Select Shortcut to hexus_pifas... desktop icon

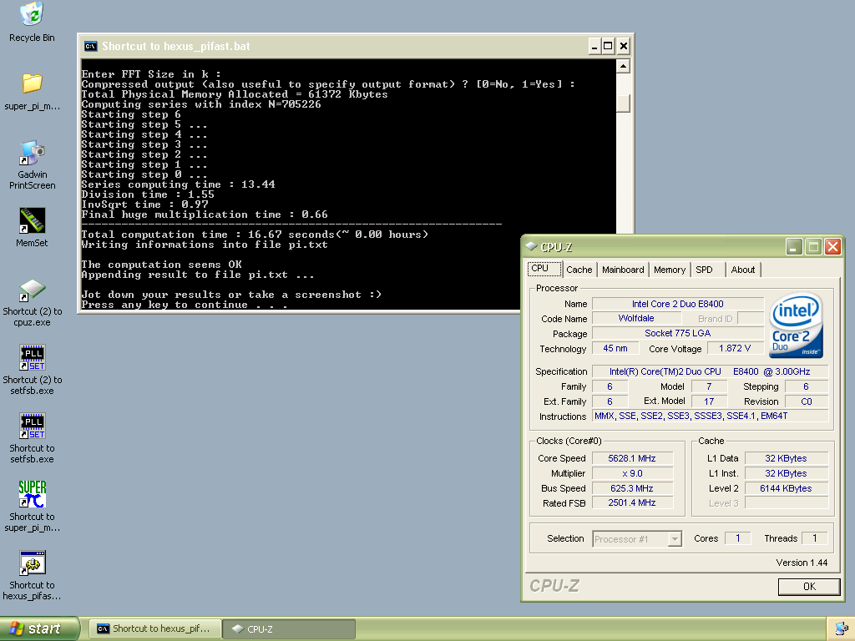33,576
